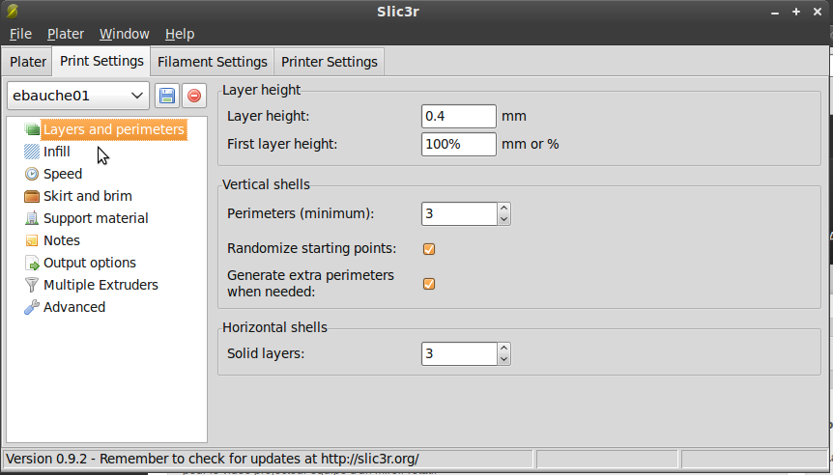Open the Plater menu

[x=66, y=34]
